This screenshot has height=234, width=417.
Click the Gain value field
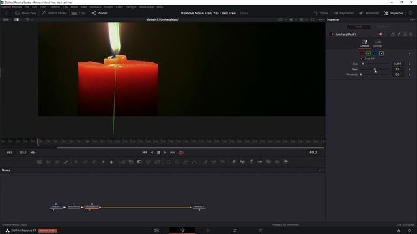(x=397, y=70)
